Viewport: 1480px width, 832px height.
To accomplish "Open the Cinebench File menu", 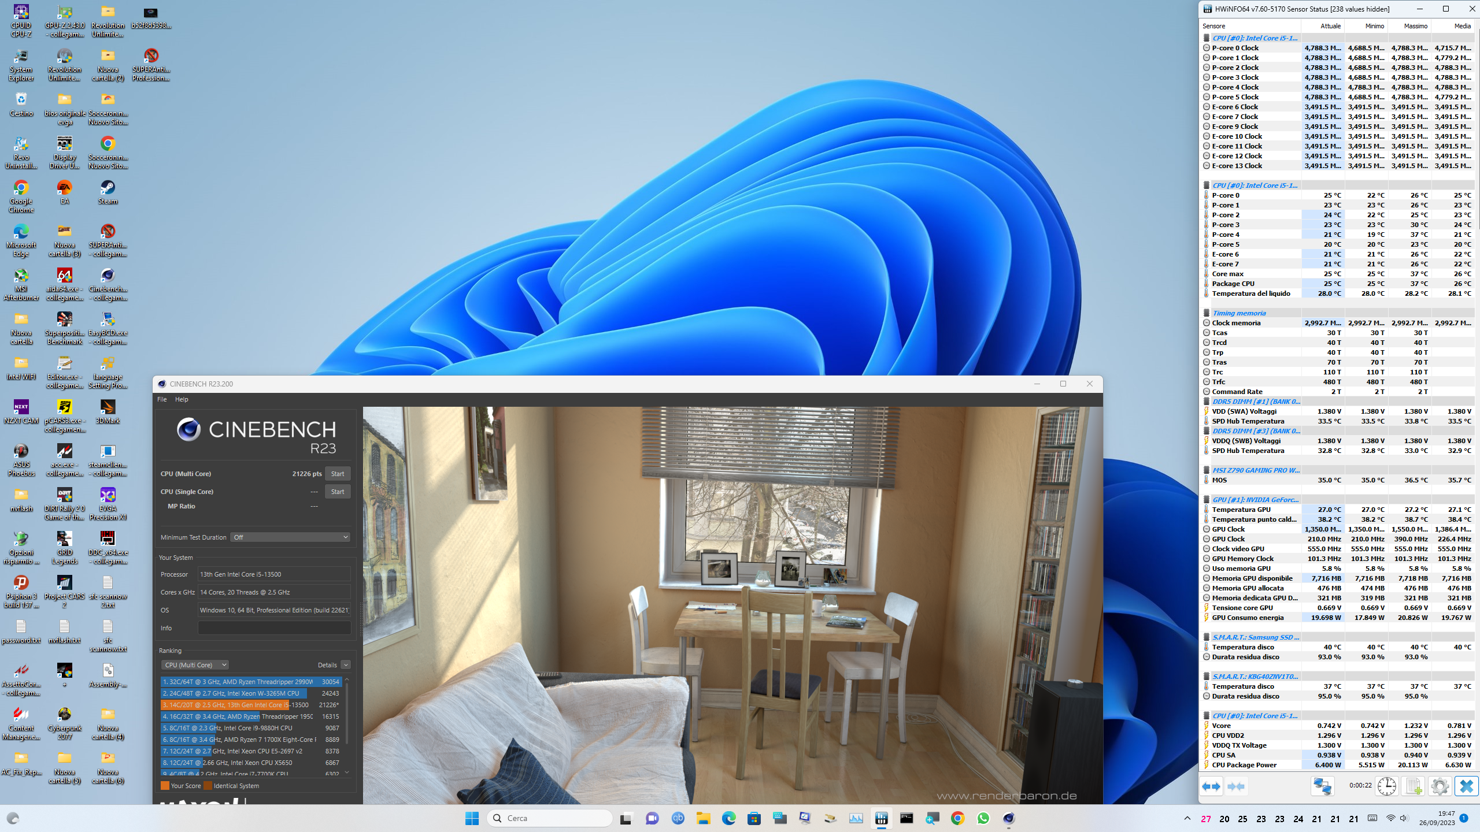I will pos(162,399).
